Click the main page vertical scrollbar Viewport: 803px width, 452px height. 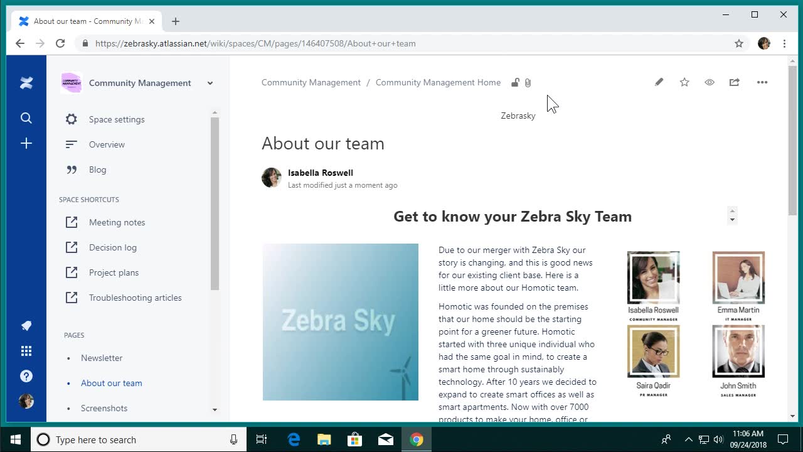pos(793,139)
